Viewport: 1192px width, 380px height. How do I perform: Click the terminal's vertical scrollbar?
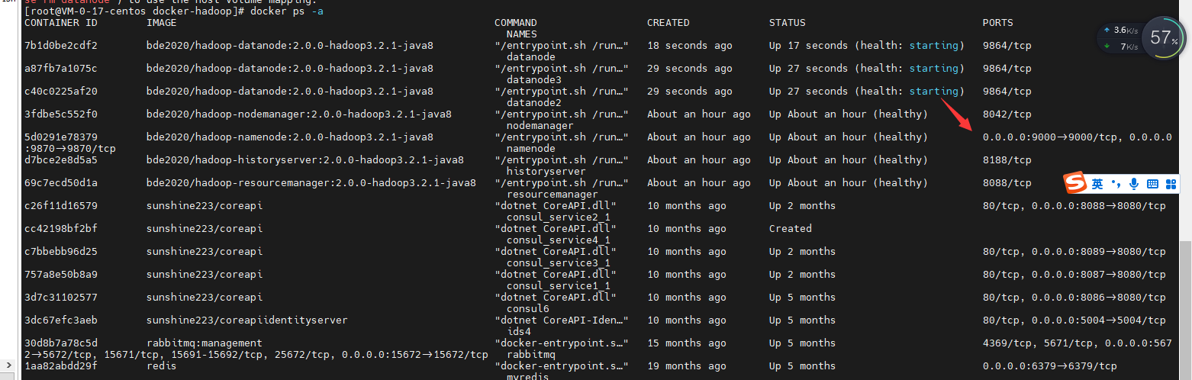coord(1186,305)
